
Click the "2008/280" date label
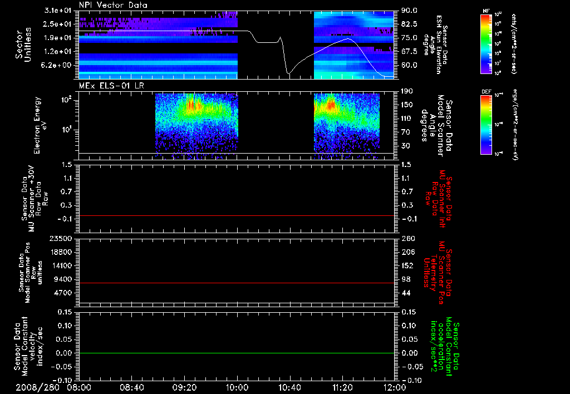click(37, 387)
